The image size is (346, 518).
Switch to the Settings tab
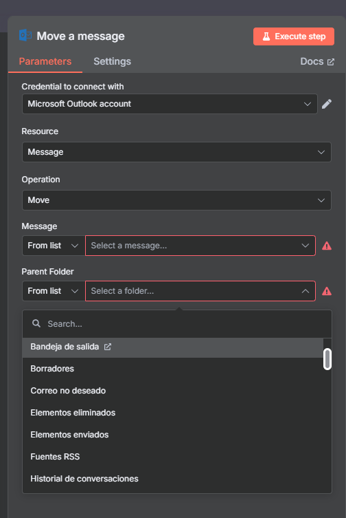tap(112, 61)
